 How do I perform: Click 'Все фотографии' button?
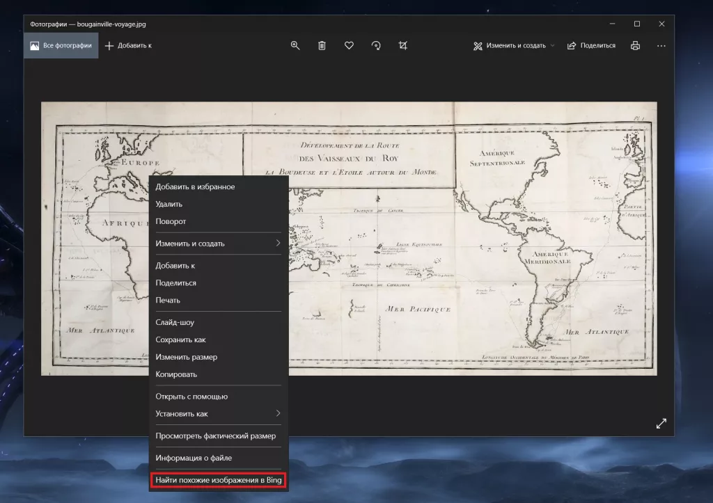[x=61, y=45]
